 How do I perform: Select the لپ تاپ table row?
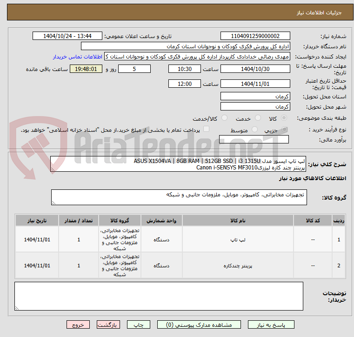coord(180,240)
